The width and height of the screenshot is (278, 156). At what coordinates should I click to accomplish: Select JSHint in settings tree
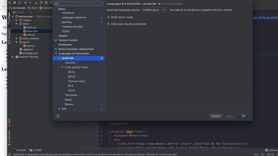pos(71,76)
